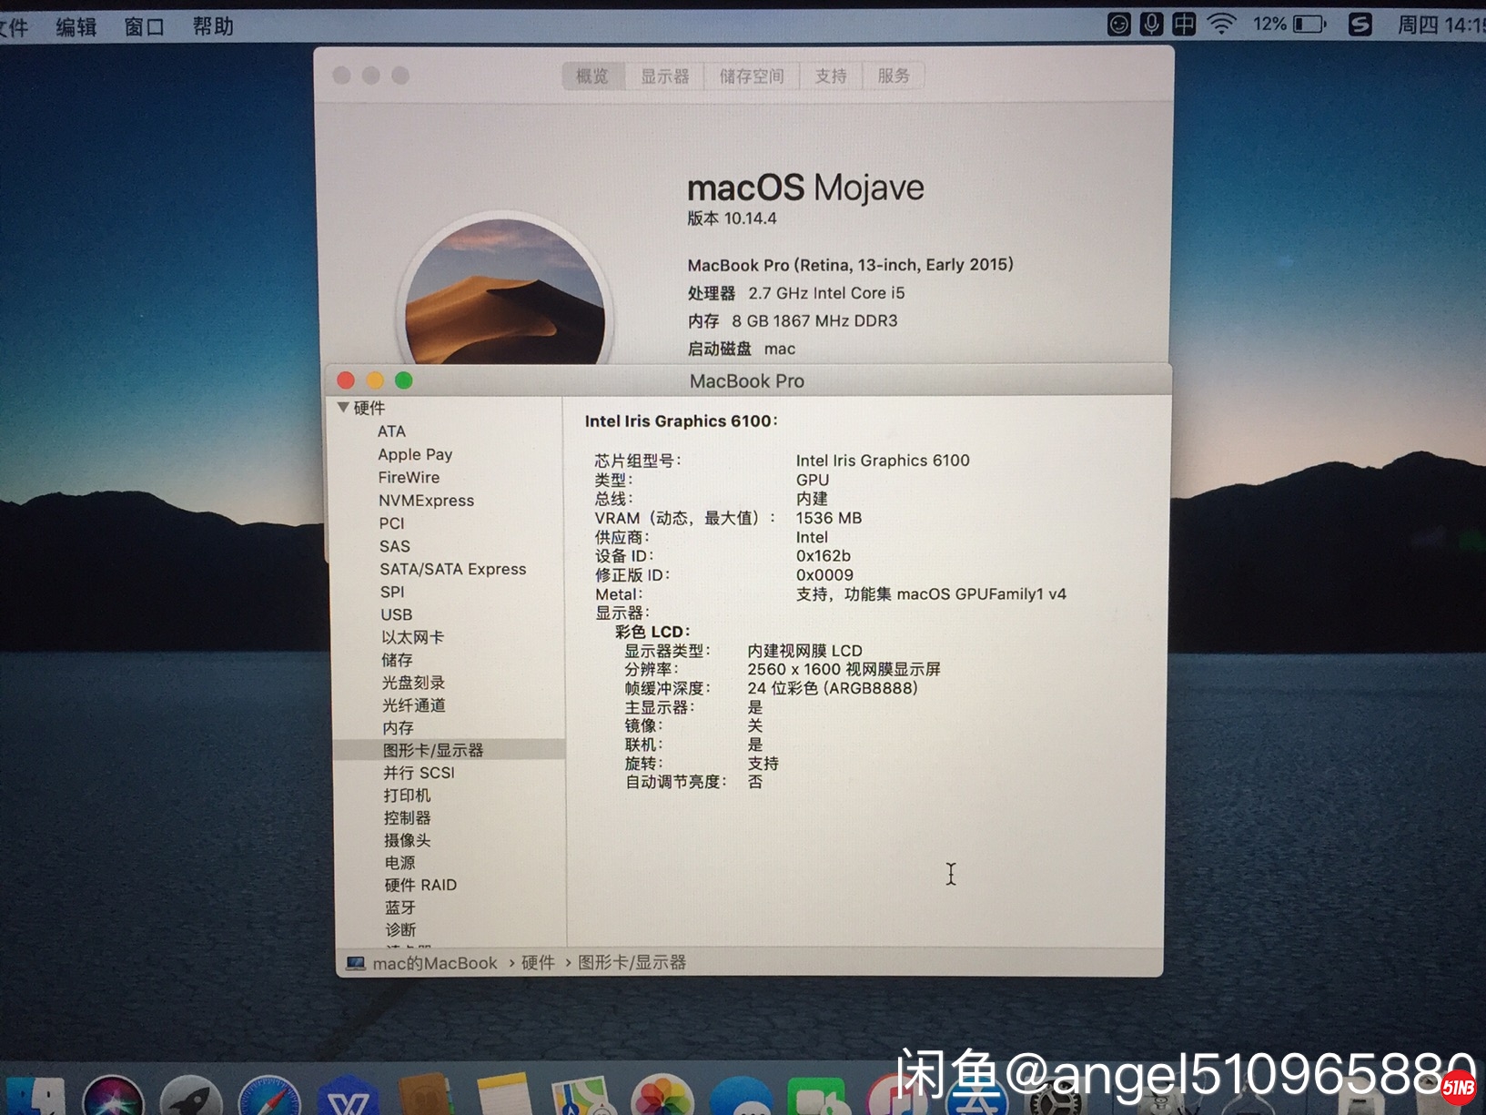Click the computer icon in path bar
The height and width of the screenshot is (1115, 1486).
pos(356,963)
